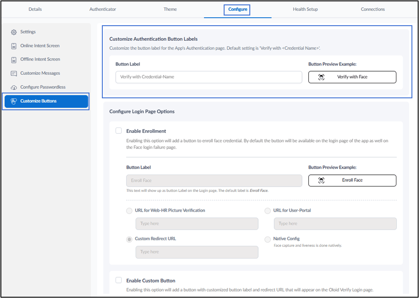Select Native Config radio option
This screenshot has height=298, width=419.
(268, 240)
